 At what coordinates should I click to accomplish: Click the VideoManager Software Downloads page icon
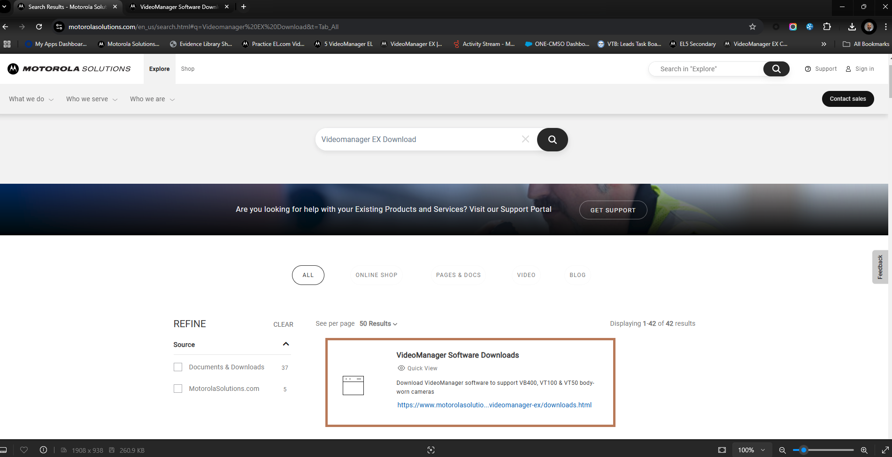tap(353, 385)
